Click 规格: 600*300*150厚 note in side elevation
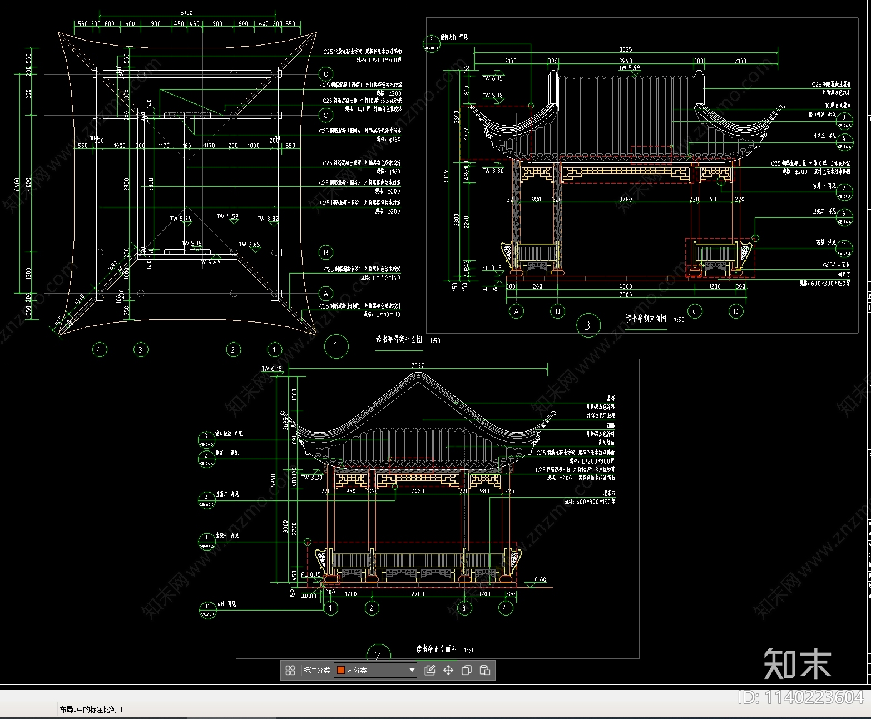The image size is (871, 719). pyautogui.click(x=825, y=283)
